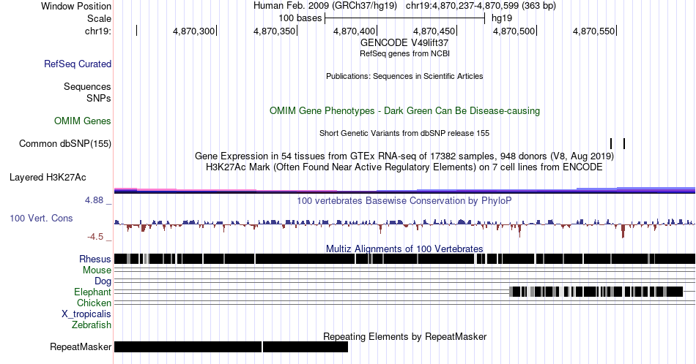Select the Zebrafish alignment label
The image size is (696, 364).
coord(92,325)
